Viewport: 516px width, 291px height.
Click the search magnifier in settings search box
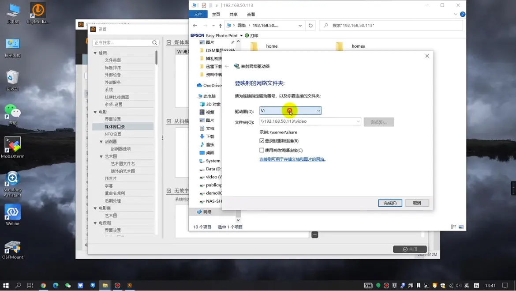[x=154, y=43]
